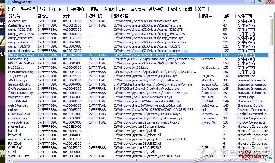
Task: Go to the 注册表 tab
Action: click(109, 9)
